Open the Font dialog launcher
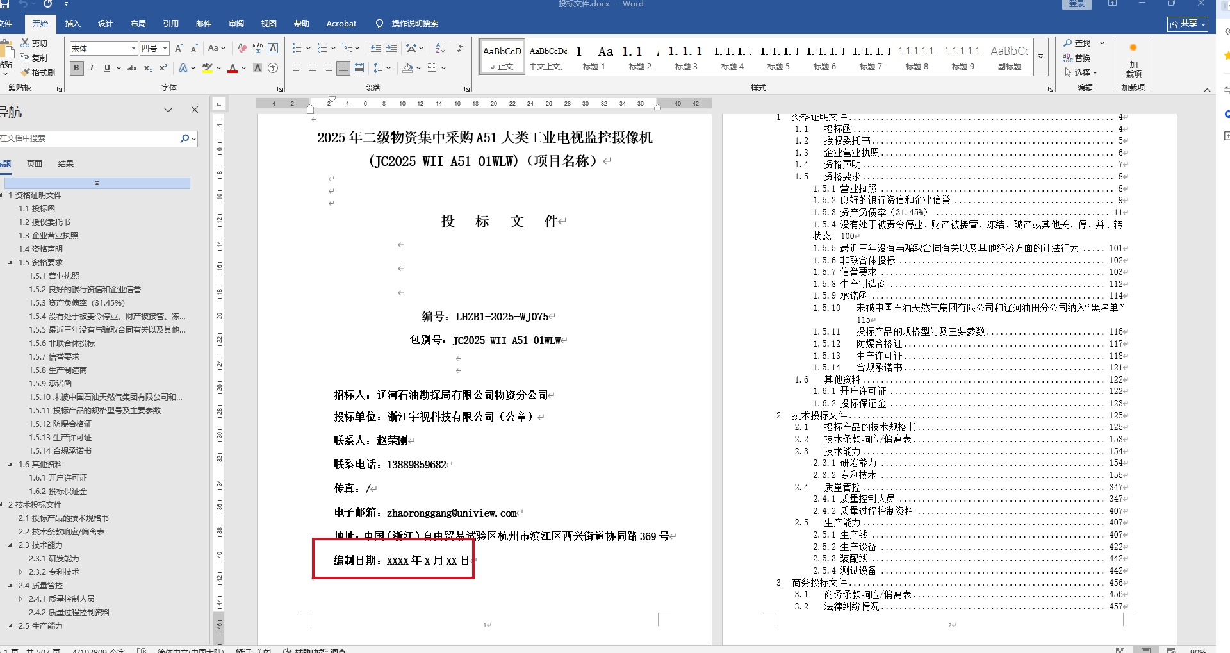This screenshot has width=1230, height=653. [x=280, y=88]
